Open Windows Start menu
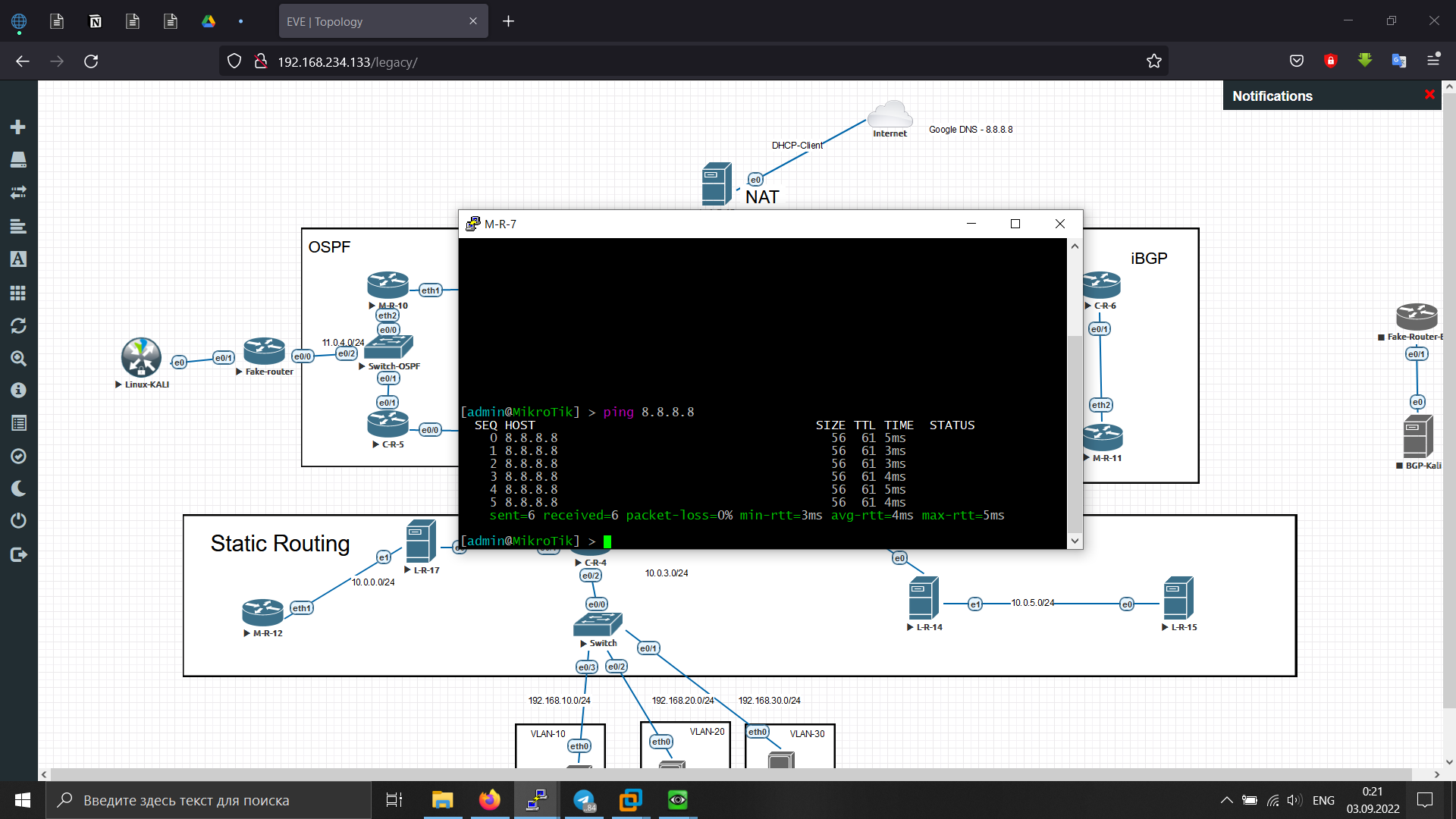1456x819 pixels. (x=23, y=800)
